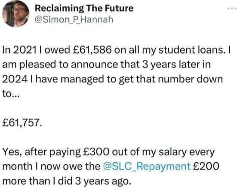Click the £61,757. amount line
Screen dimensions: 243x188
(22, 123)
